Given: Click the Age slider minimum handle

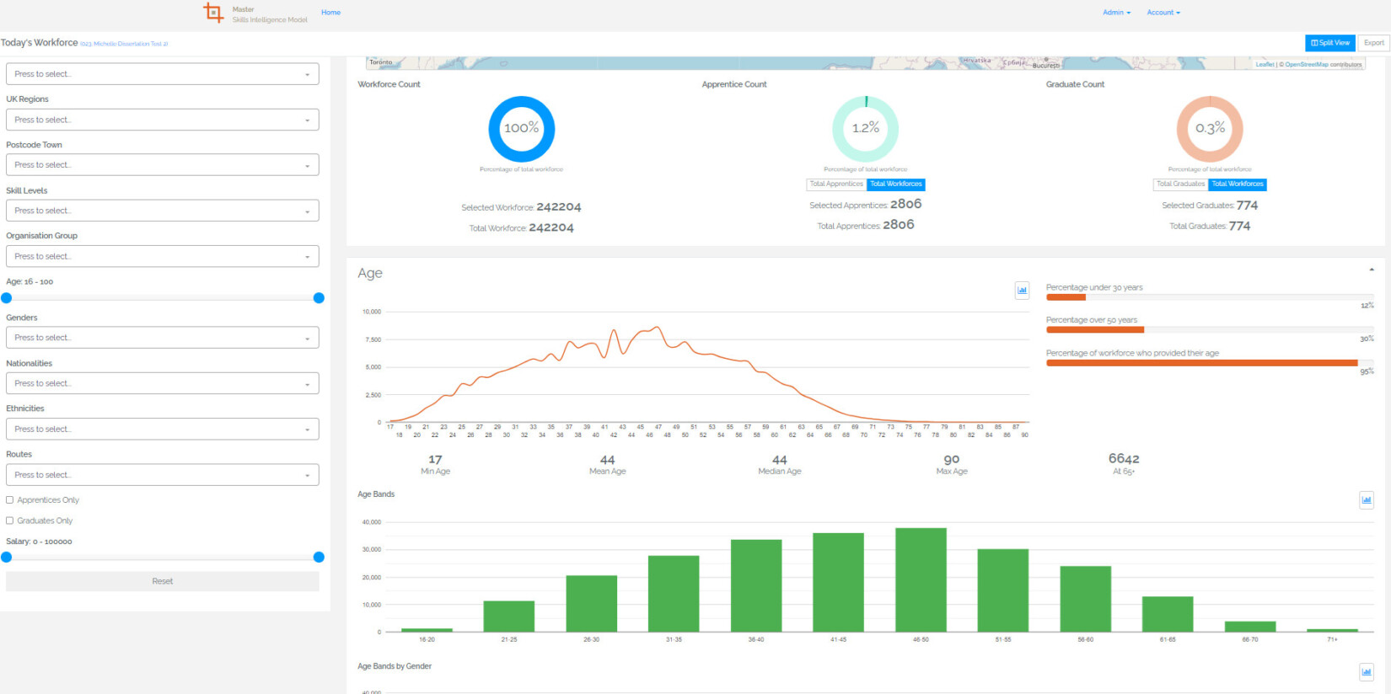Looking at the screenshot, I should 7,298.
